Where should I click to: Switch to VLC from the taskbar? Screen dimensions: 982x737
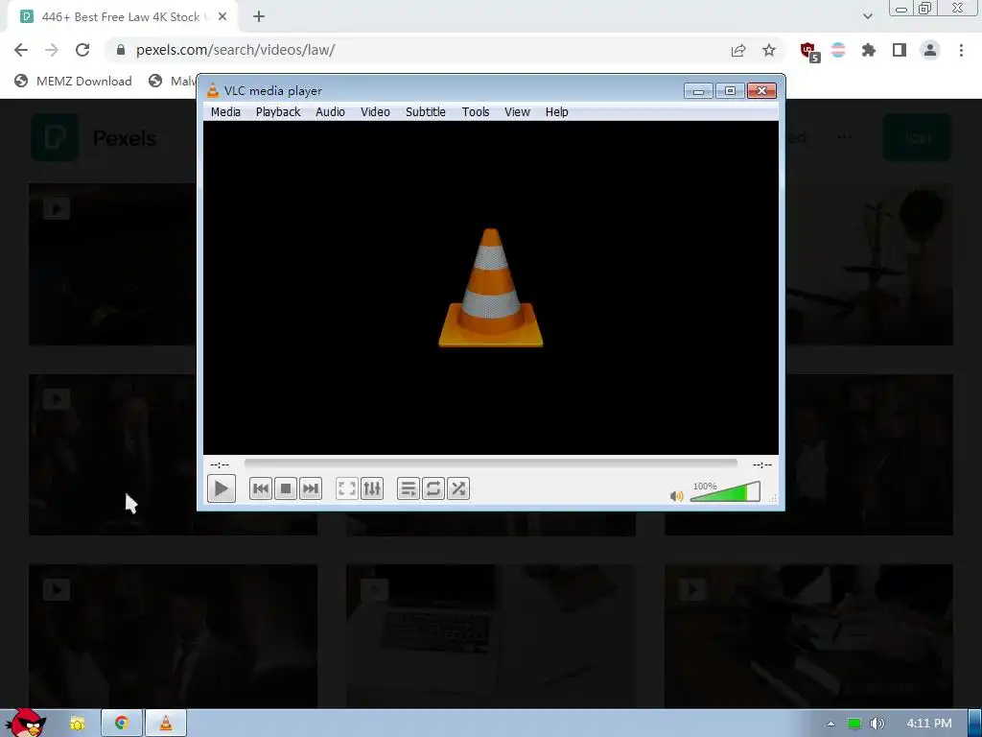tap(165, 724)
